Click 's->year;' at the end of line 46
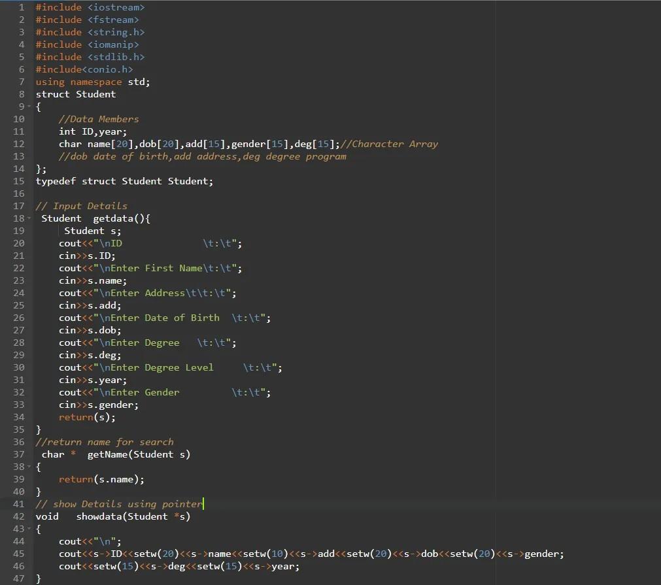This screenshot has width=661, height=585. [277, 566]
